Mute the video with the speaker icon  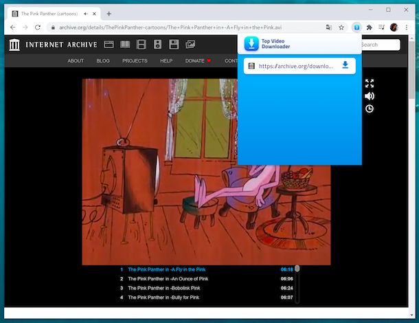370,96
